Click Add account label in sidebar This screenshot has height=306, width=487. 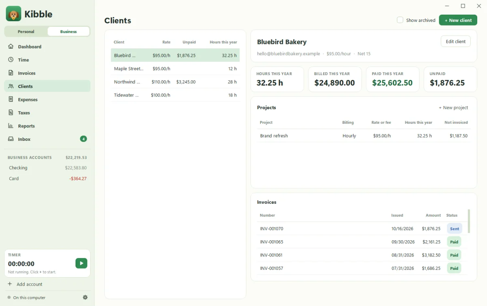coord(29,284)
